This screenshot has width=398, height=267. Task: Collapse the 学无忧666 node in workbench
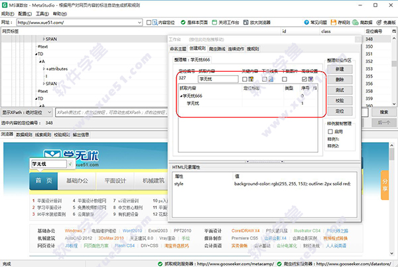pos(181,96)
